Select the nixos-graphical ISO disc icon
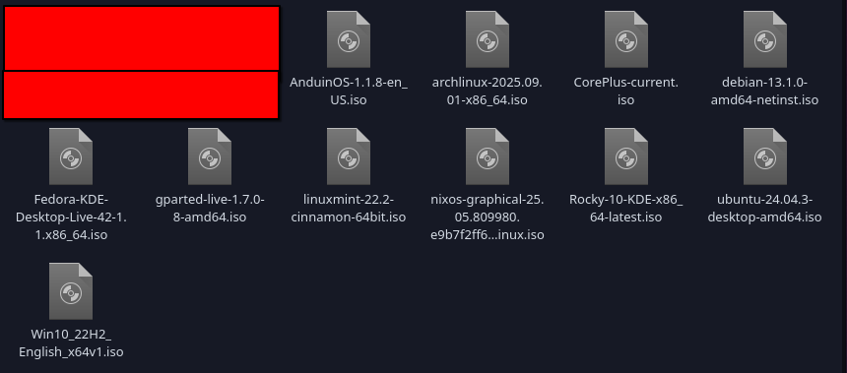847x373 pixels. point(488,156)
